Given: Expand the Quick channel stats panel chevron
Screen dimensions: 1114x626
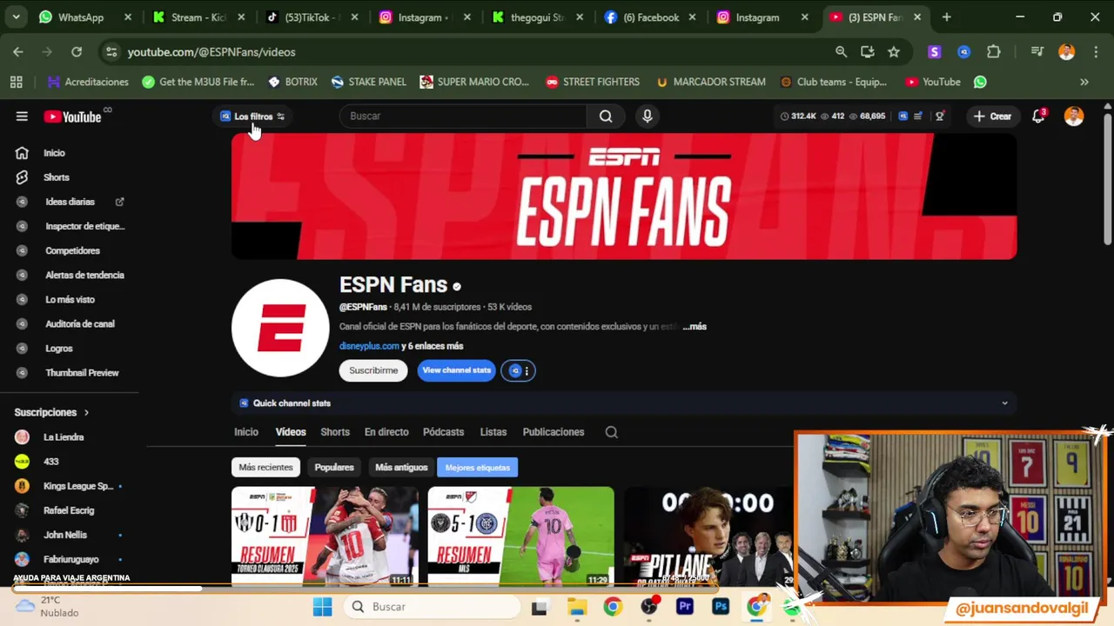Looking at the screenshot, I should [1004, 403].
